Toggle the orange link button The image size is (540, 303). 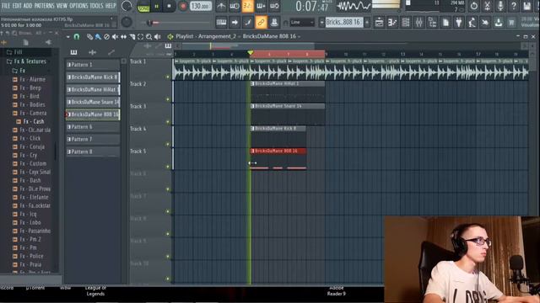click(261, 23)
